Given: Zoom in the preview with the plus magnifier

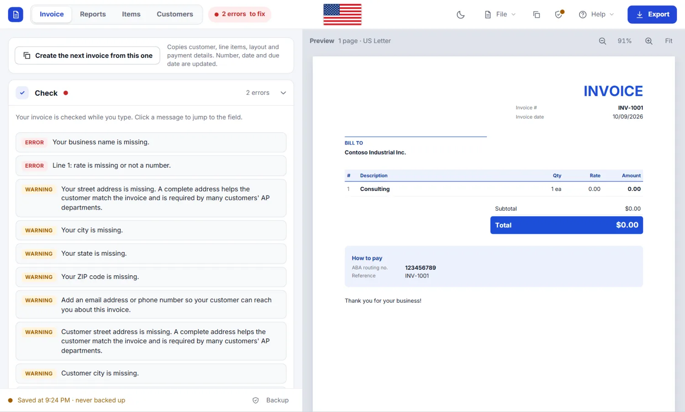Looking at the screenshot, I should pos(648,41).
